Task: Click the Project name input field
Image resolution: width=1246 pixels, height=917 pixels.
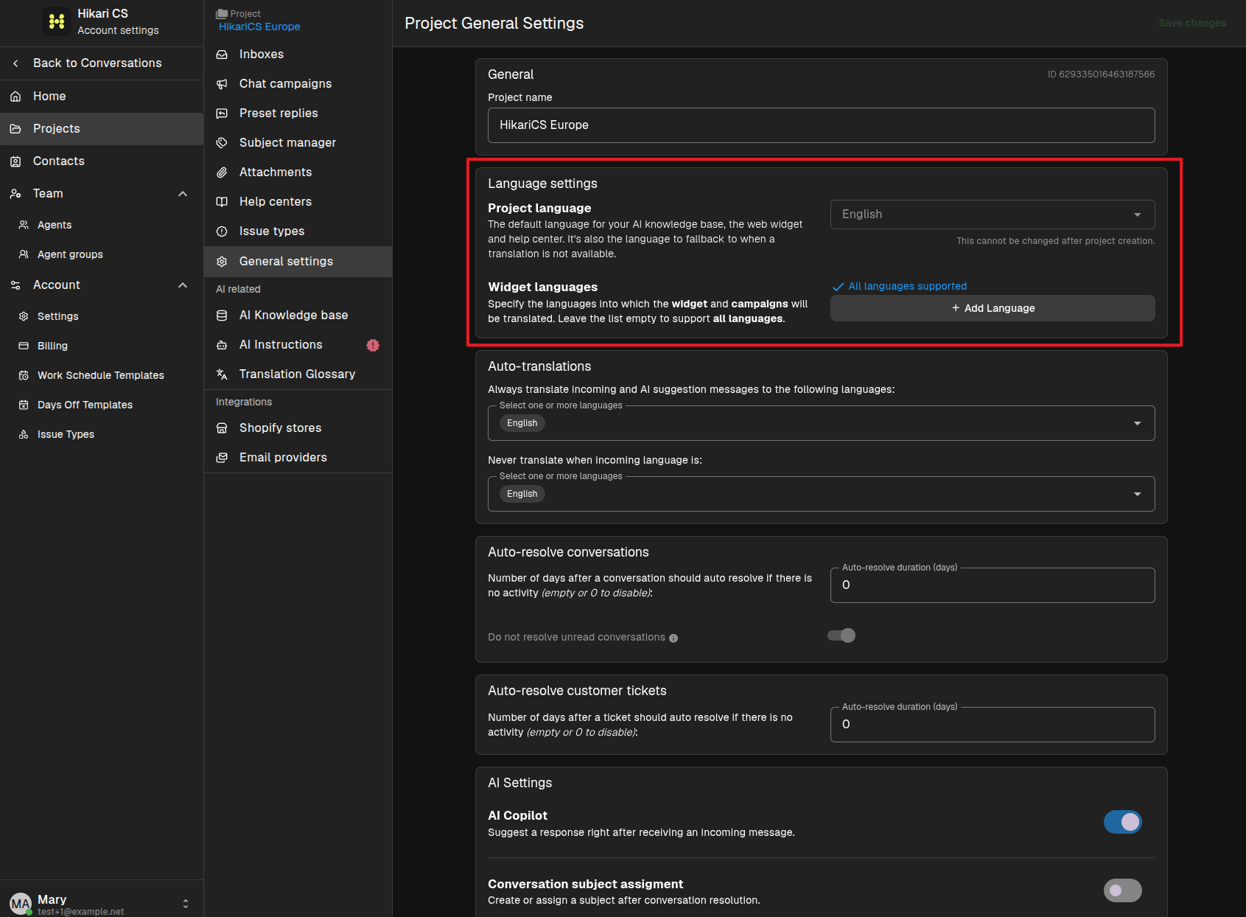Action: tap(821, 125)
